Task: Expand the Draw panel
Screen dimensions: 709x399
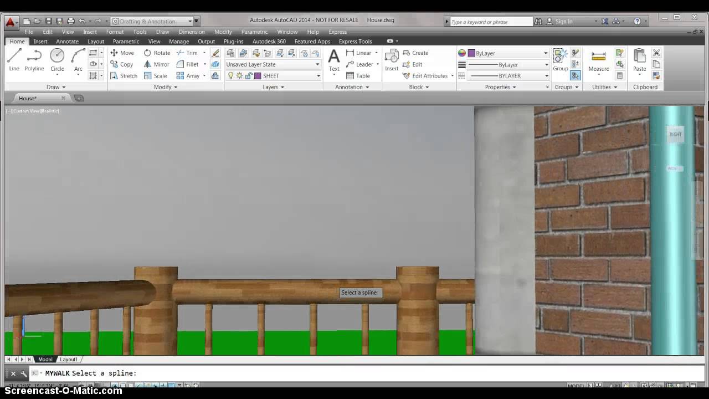Action: click(56, 87)
